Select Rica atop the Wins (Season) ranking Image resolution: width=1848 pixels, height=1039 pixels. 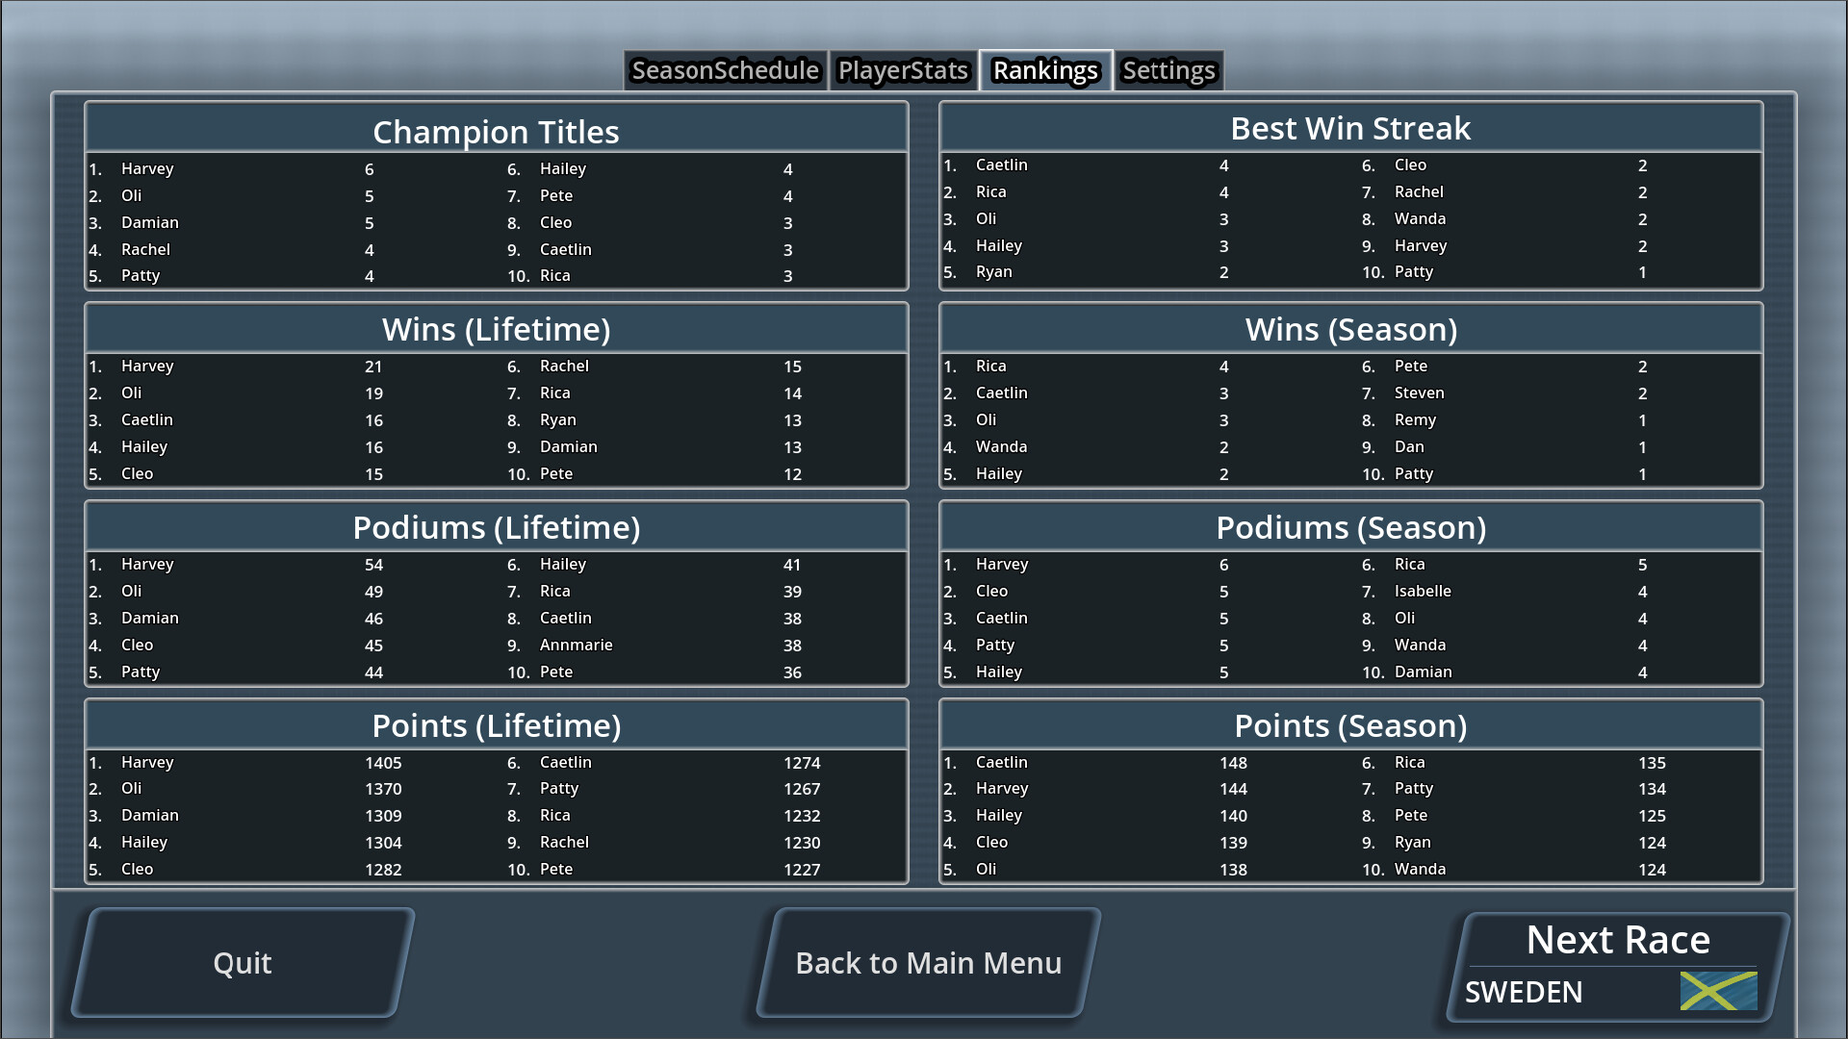coord(991,366)
